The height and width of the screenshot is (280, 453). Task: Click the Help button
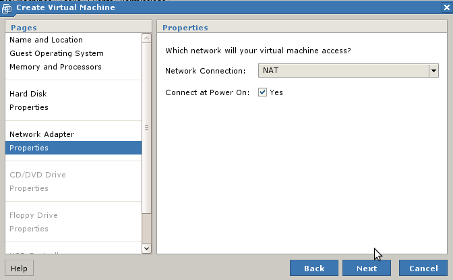[19, 269]
